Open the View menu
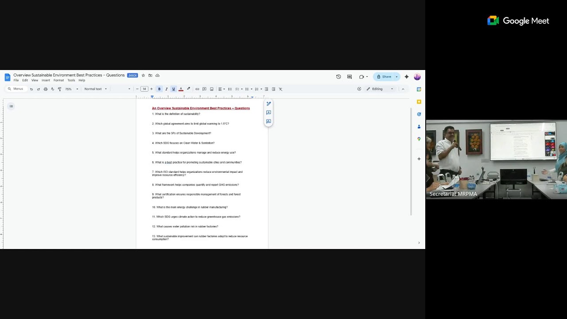Image resolution: width=567 pixels, height=319 pixels. pyautogui.click(x=35, y=81)
